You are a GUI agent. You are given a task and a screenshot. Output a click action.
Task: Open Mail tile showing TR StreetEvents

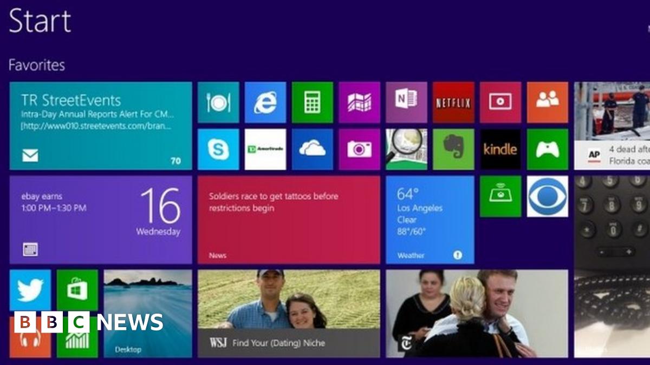pos(101,125)
